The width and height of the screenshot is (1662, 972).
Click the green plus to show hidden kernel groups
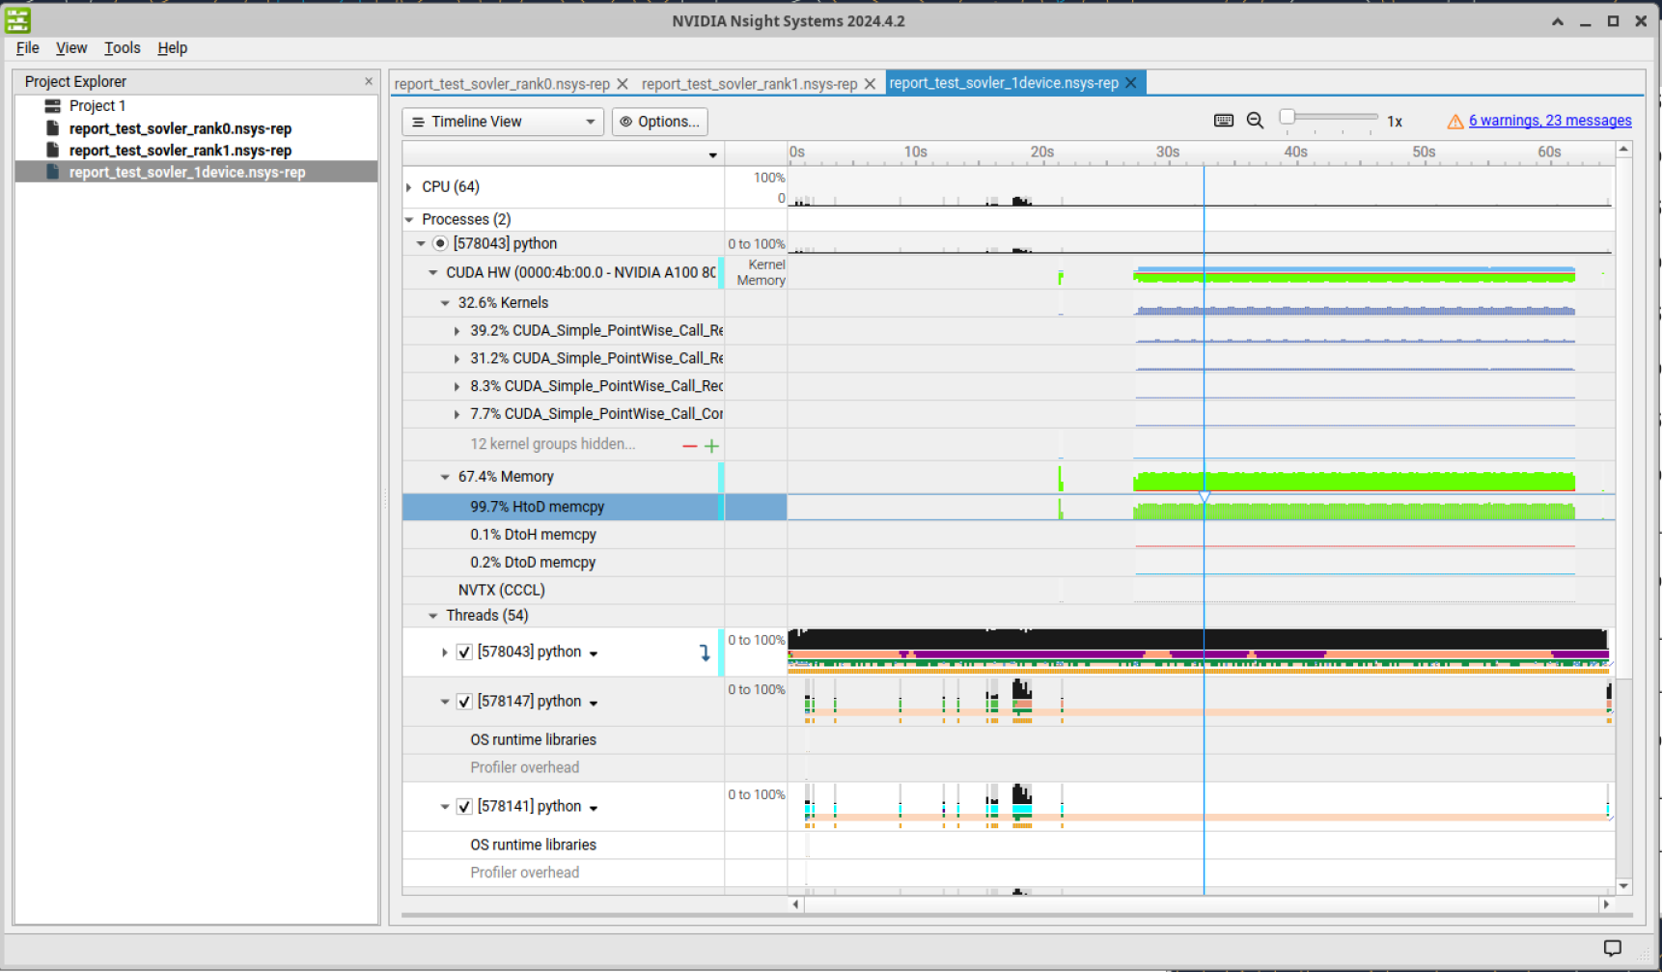(x=712, y=445)
